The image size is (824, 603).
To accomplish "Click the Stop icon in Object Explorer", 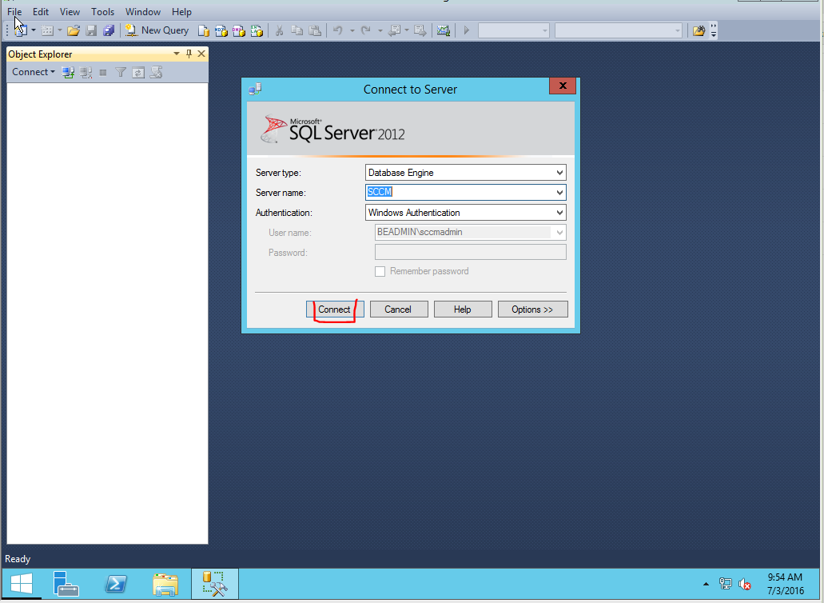I will pos(103,73).
